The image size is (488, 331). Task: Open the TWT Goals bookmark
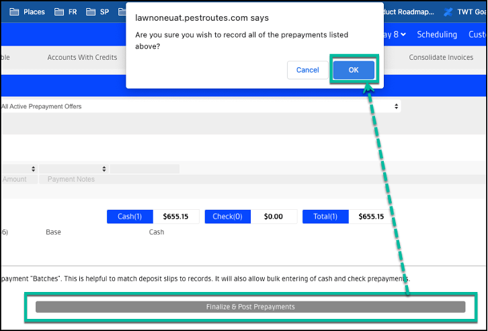465,12
